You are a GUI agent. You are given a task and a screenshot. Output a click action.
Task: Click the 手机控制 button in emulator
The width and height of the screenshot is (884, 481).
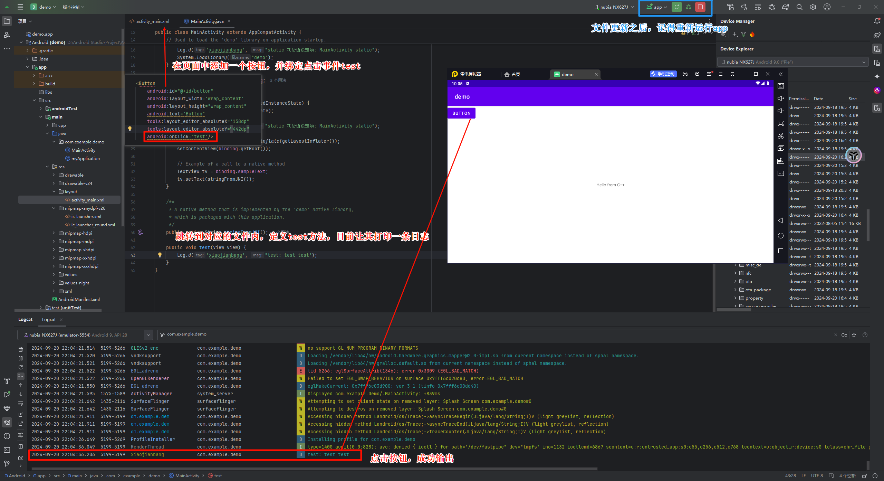663,74
